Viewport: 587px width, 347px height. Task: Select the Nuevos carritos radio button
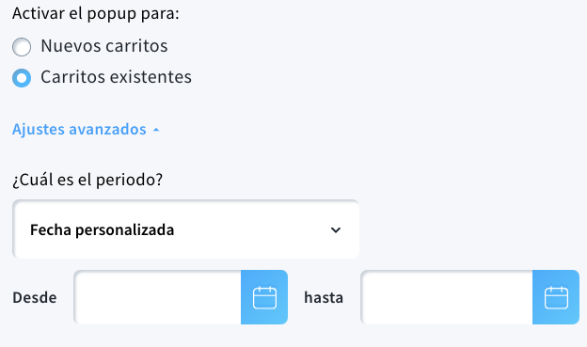coord(22,47)
